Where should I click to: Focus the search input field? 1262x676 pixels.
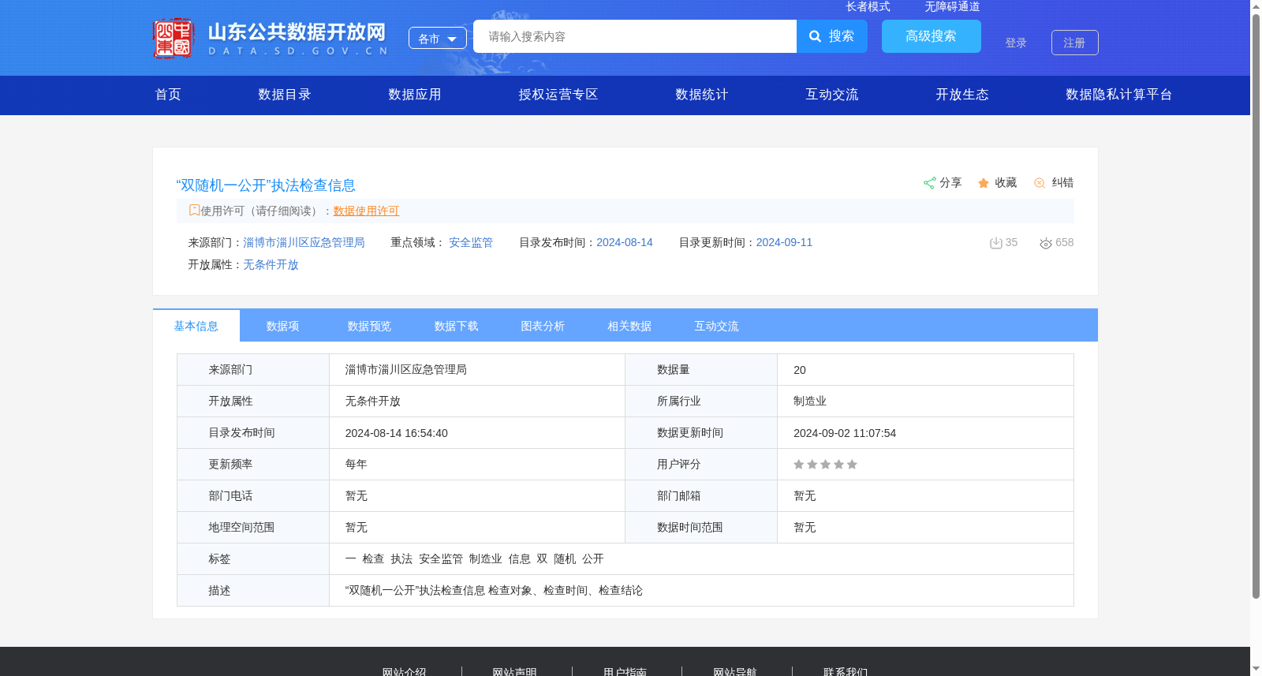[x=635, y=36]
